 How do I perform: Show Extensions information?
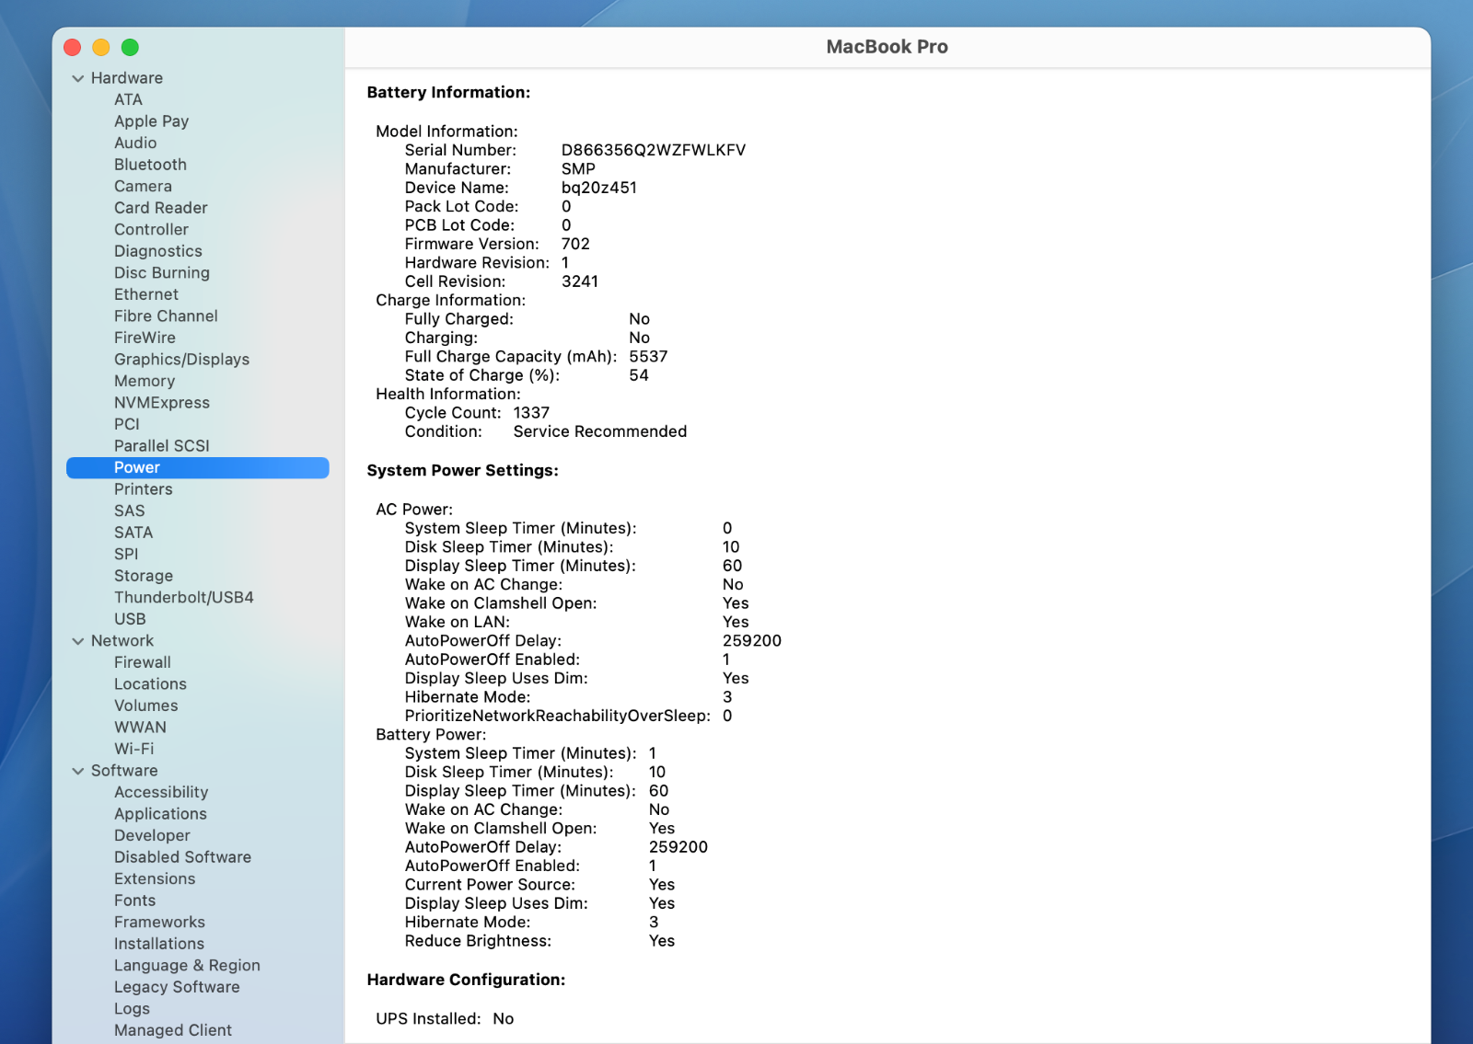(155, 878)
